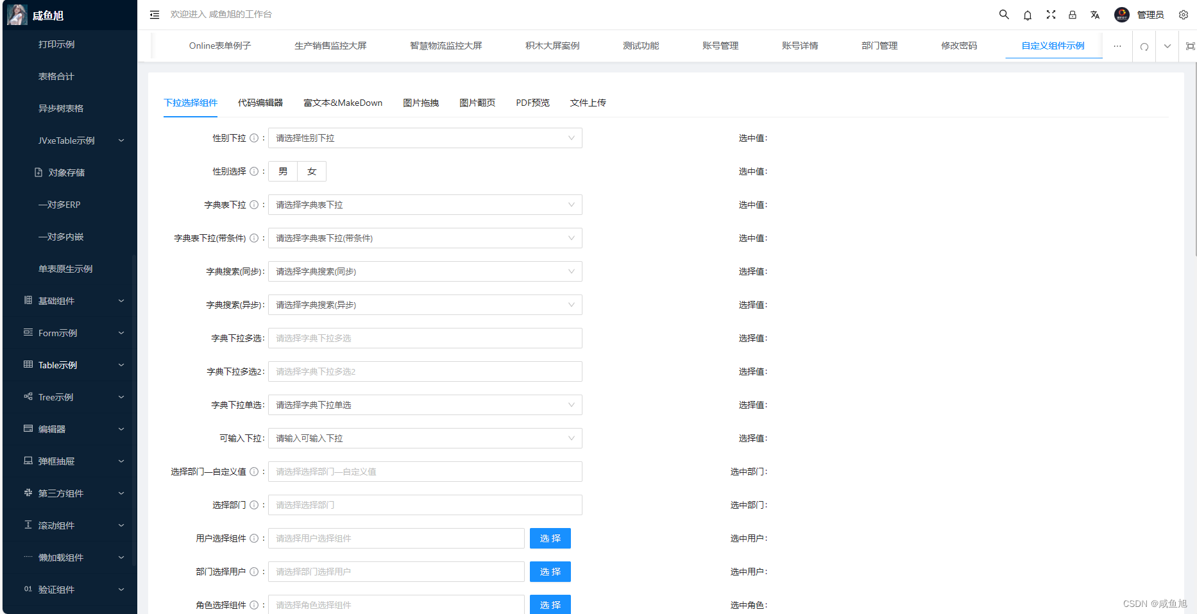1197x614 pixels.
Task: Toggle fullscreen icon in header
Action: point(1051,14)
